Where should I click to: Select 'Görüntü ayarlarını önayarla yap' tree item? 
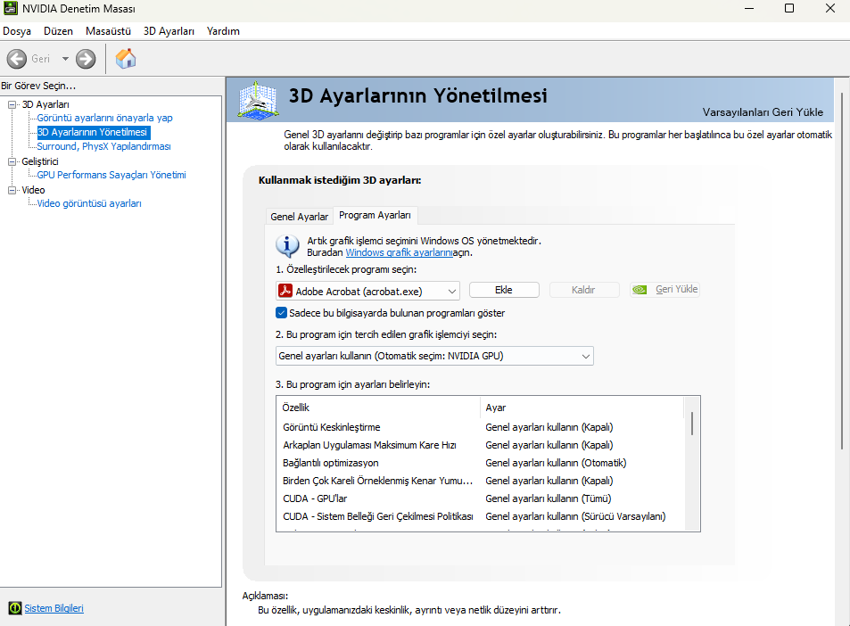tap(104, 118)
